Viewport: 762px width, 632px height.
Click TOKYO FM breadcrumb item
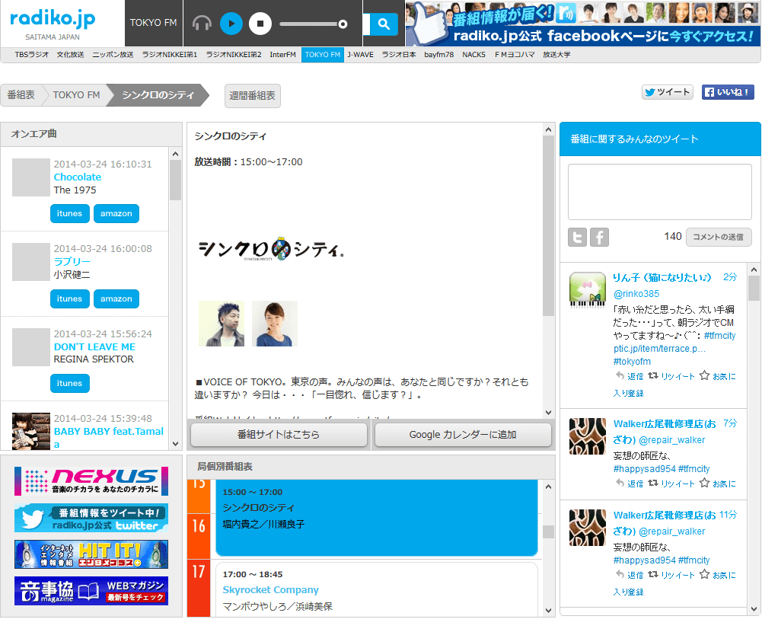click(x=76, y=94)
